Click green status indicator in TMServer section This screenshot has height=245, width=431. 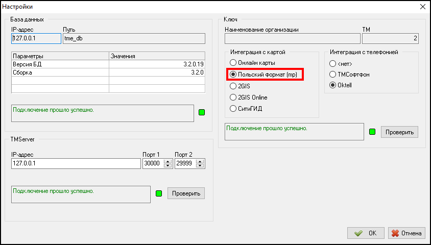(158, 193)
